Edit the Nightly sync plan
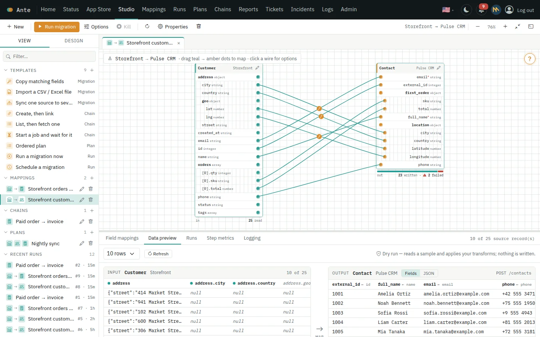 coord(82,243)
